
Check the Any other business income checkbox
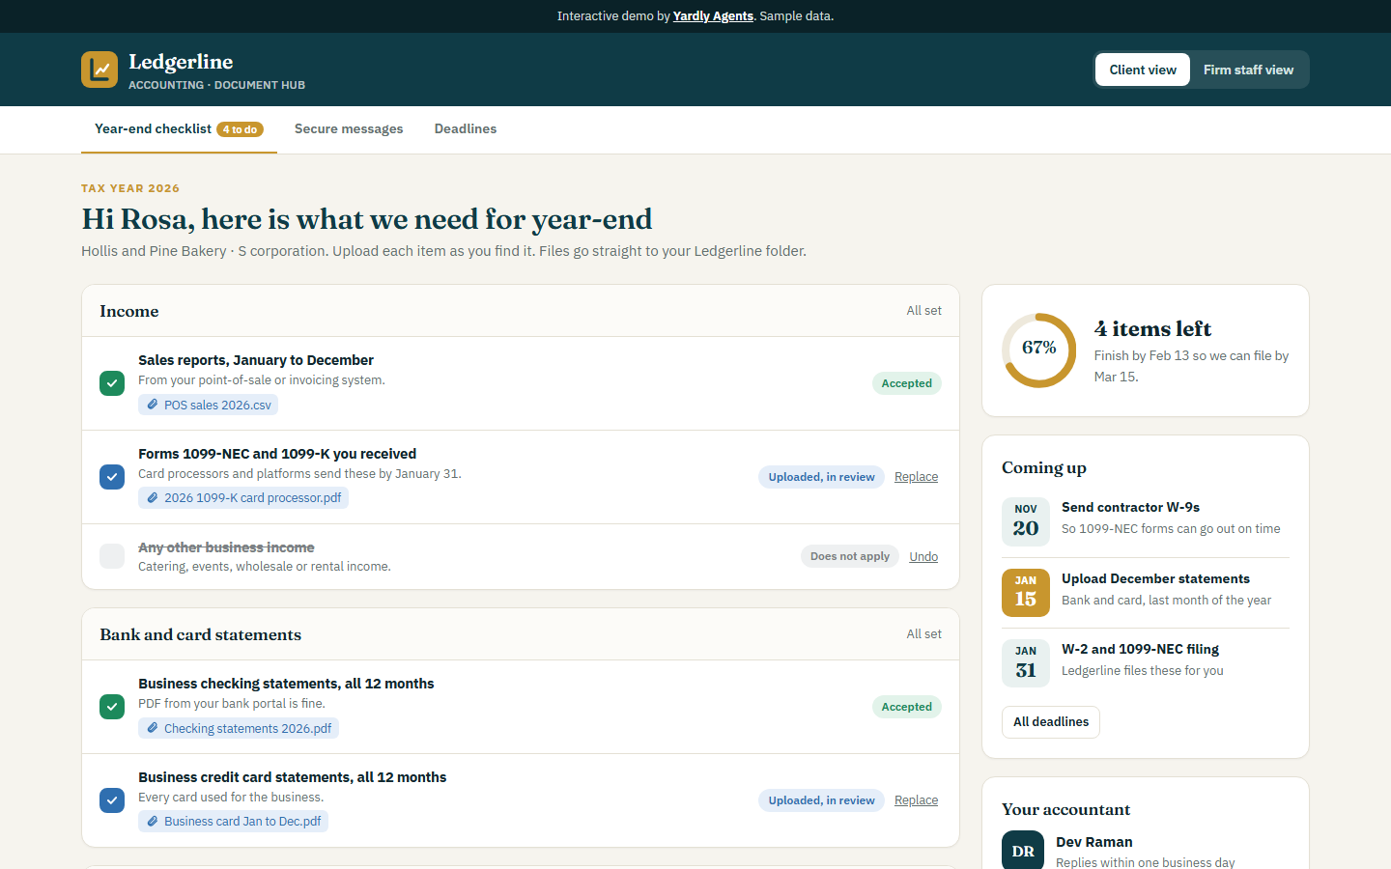[x=112, y=556]
